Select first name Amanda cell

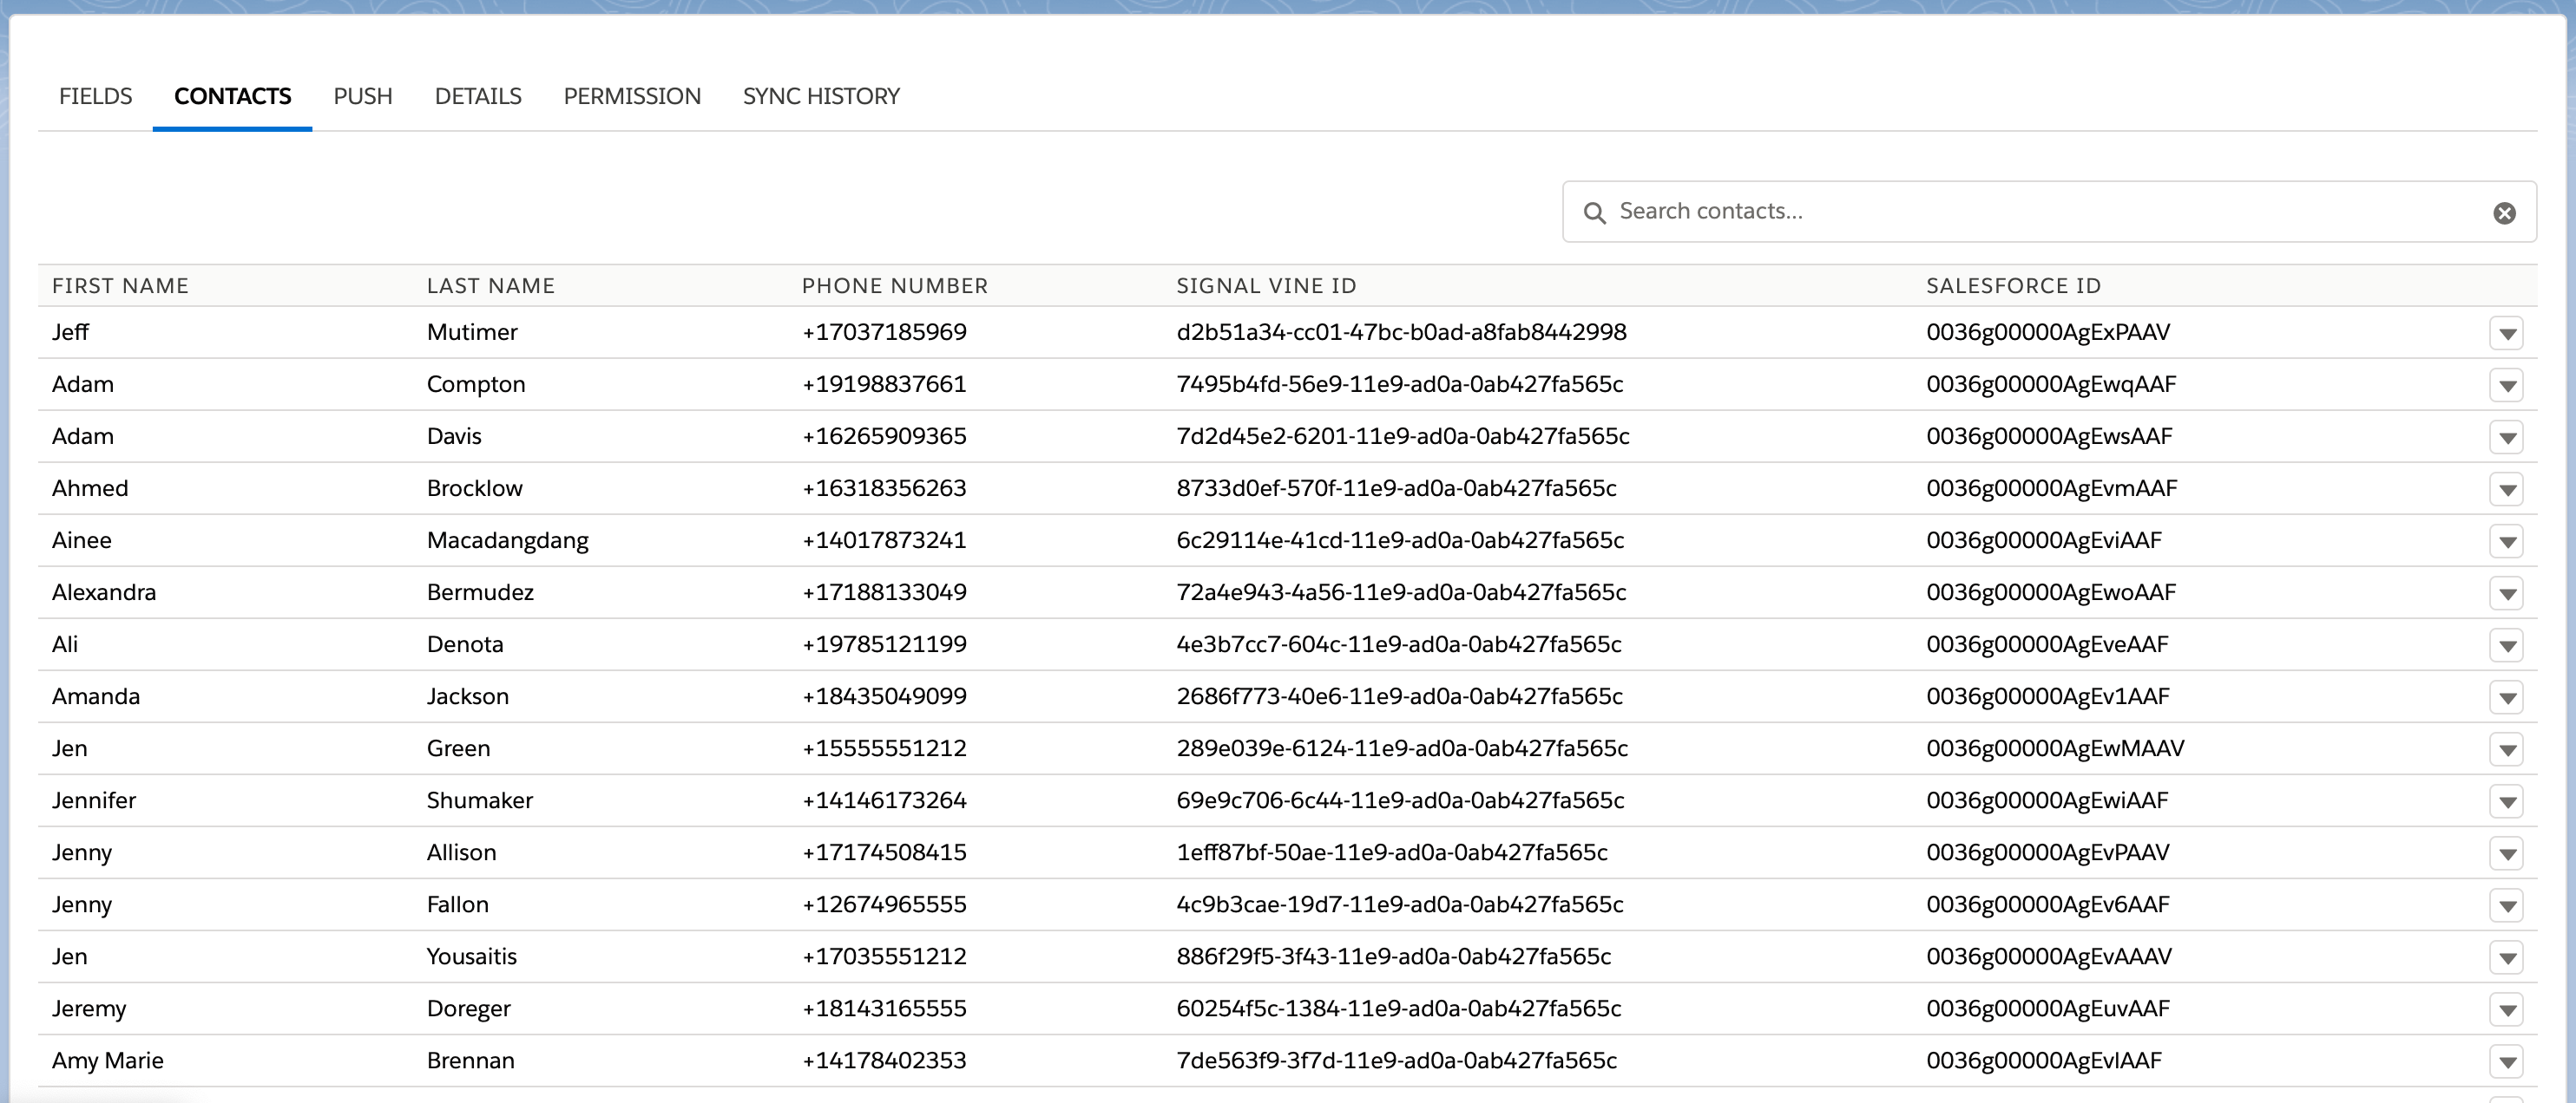coord(96,695)
